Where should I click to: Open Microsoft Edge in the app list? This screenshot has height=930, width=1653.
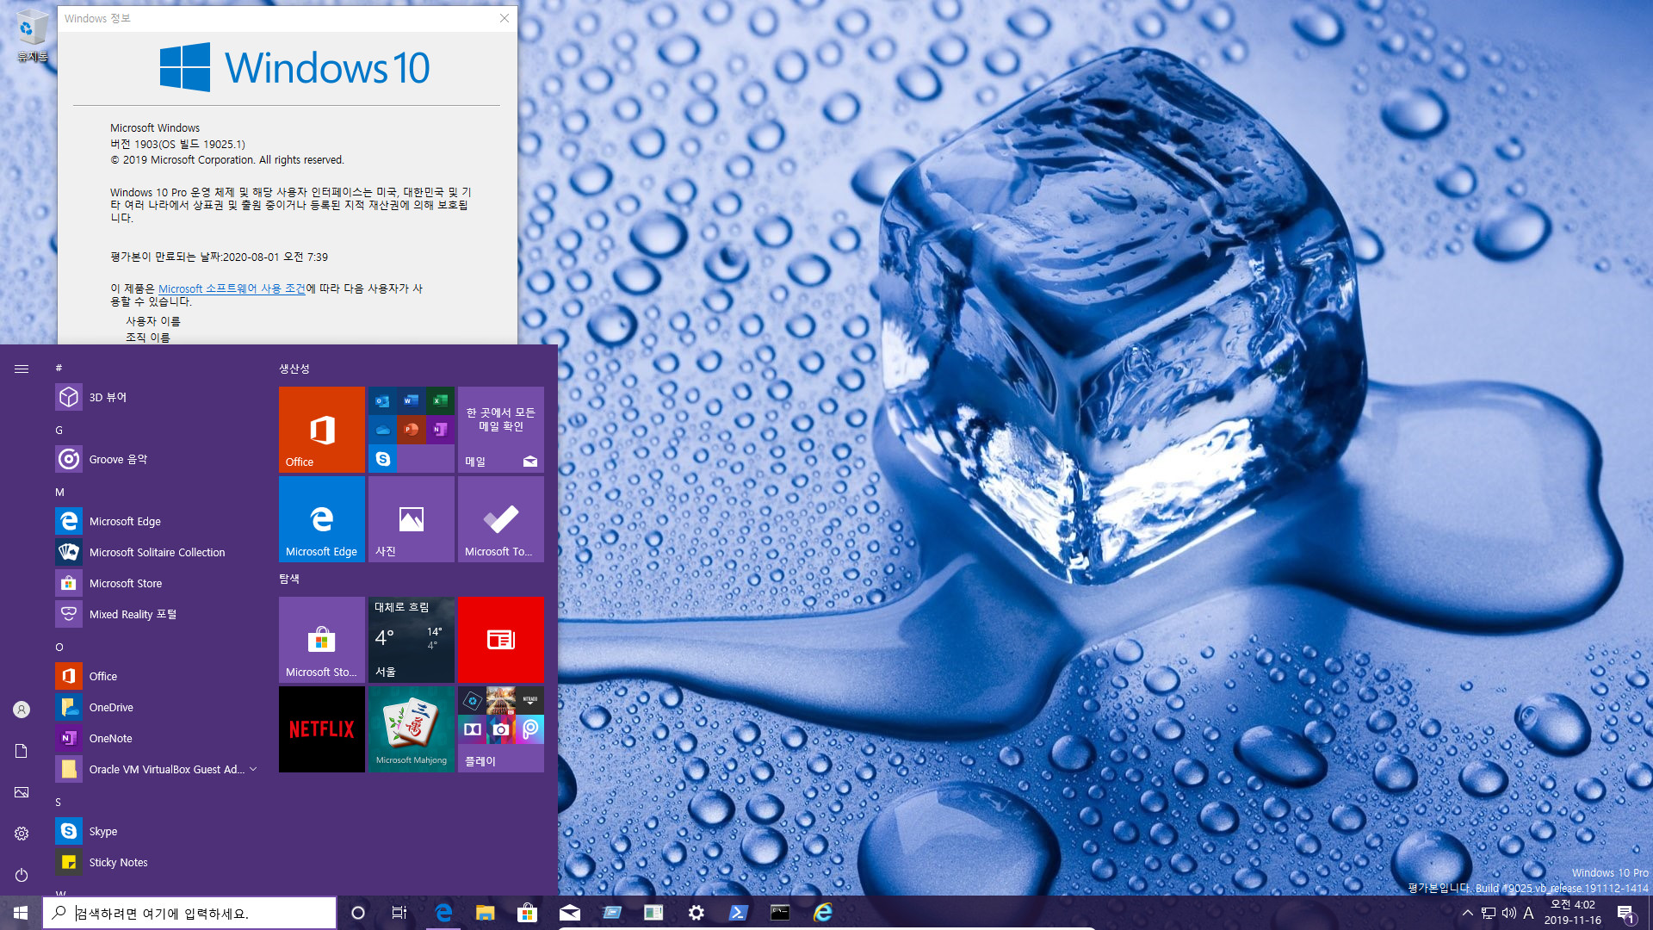[157, 521]
